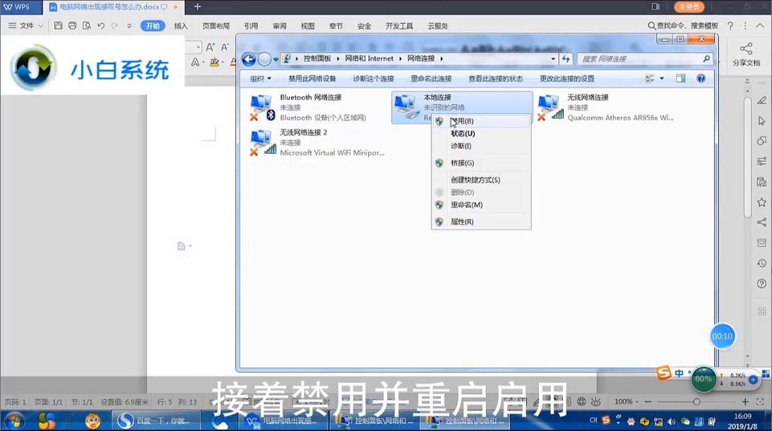Click the forward arrow in Network Connections
This screenshot has width=772, height=431.
point(264,59)
